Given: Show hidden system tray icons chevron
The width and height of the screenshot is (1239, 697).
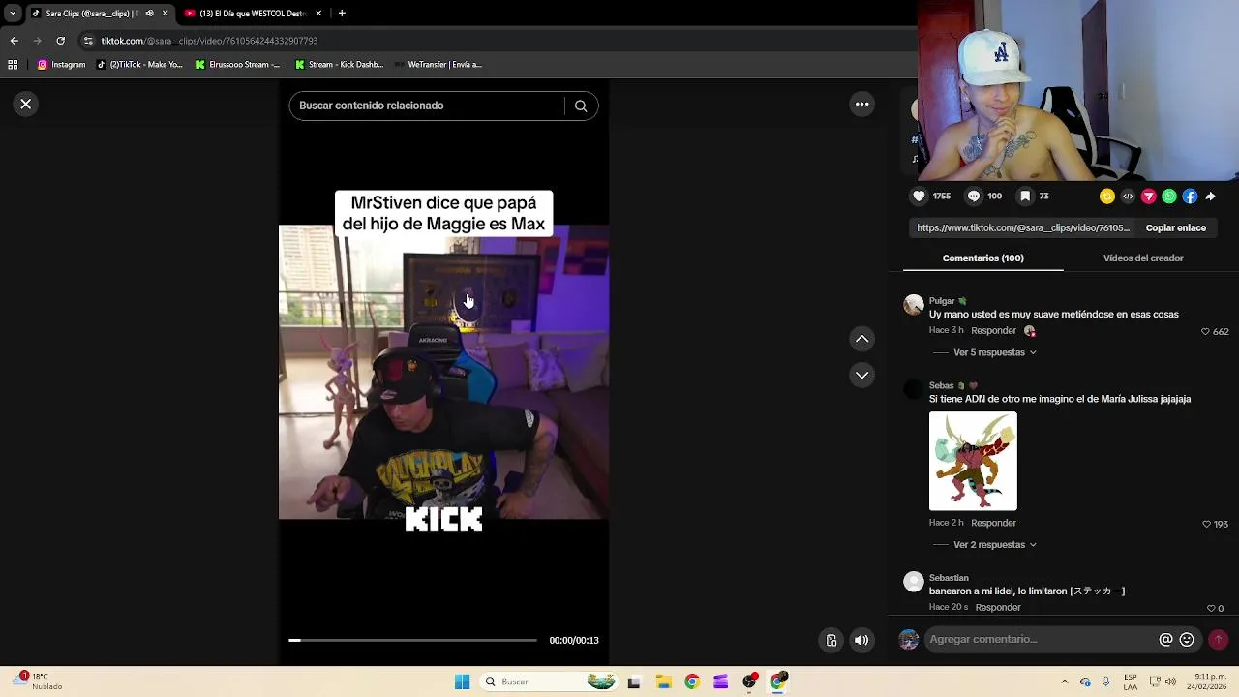Looking at the screenshot, I should pos(1065,682).
